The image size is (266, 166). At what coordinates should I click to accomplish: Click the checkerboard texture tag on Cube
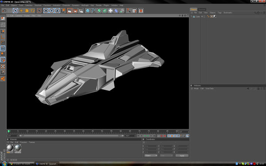211,16
